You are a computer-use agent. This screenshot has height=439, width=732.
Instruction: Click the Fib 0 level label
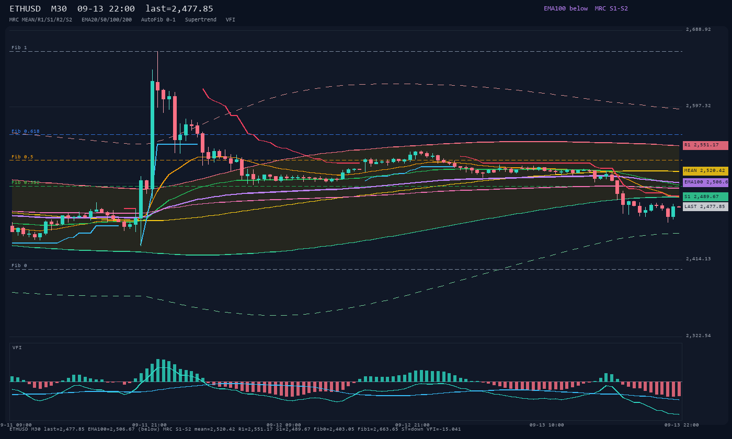(x=19, y=265)
